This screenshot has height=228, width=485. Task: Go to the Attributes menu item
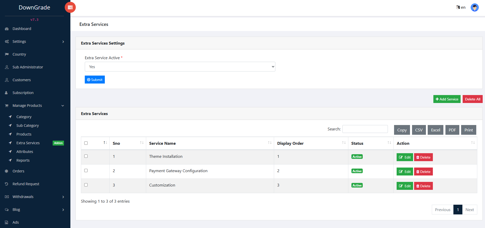click(x=25, y=152)
